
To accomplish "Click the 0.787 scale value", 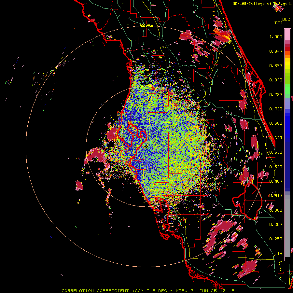I will pyautogui.click(x=276, y=94).
